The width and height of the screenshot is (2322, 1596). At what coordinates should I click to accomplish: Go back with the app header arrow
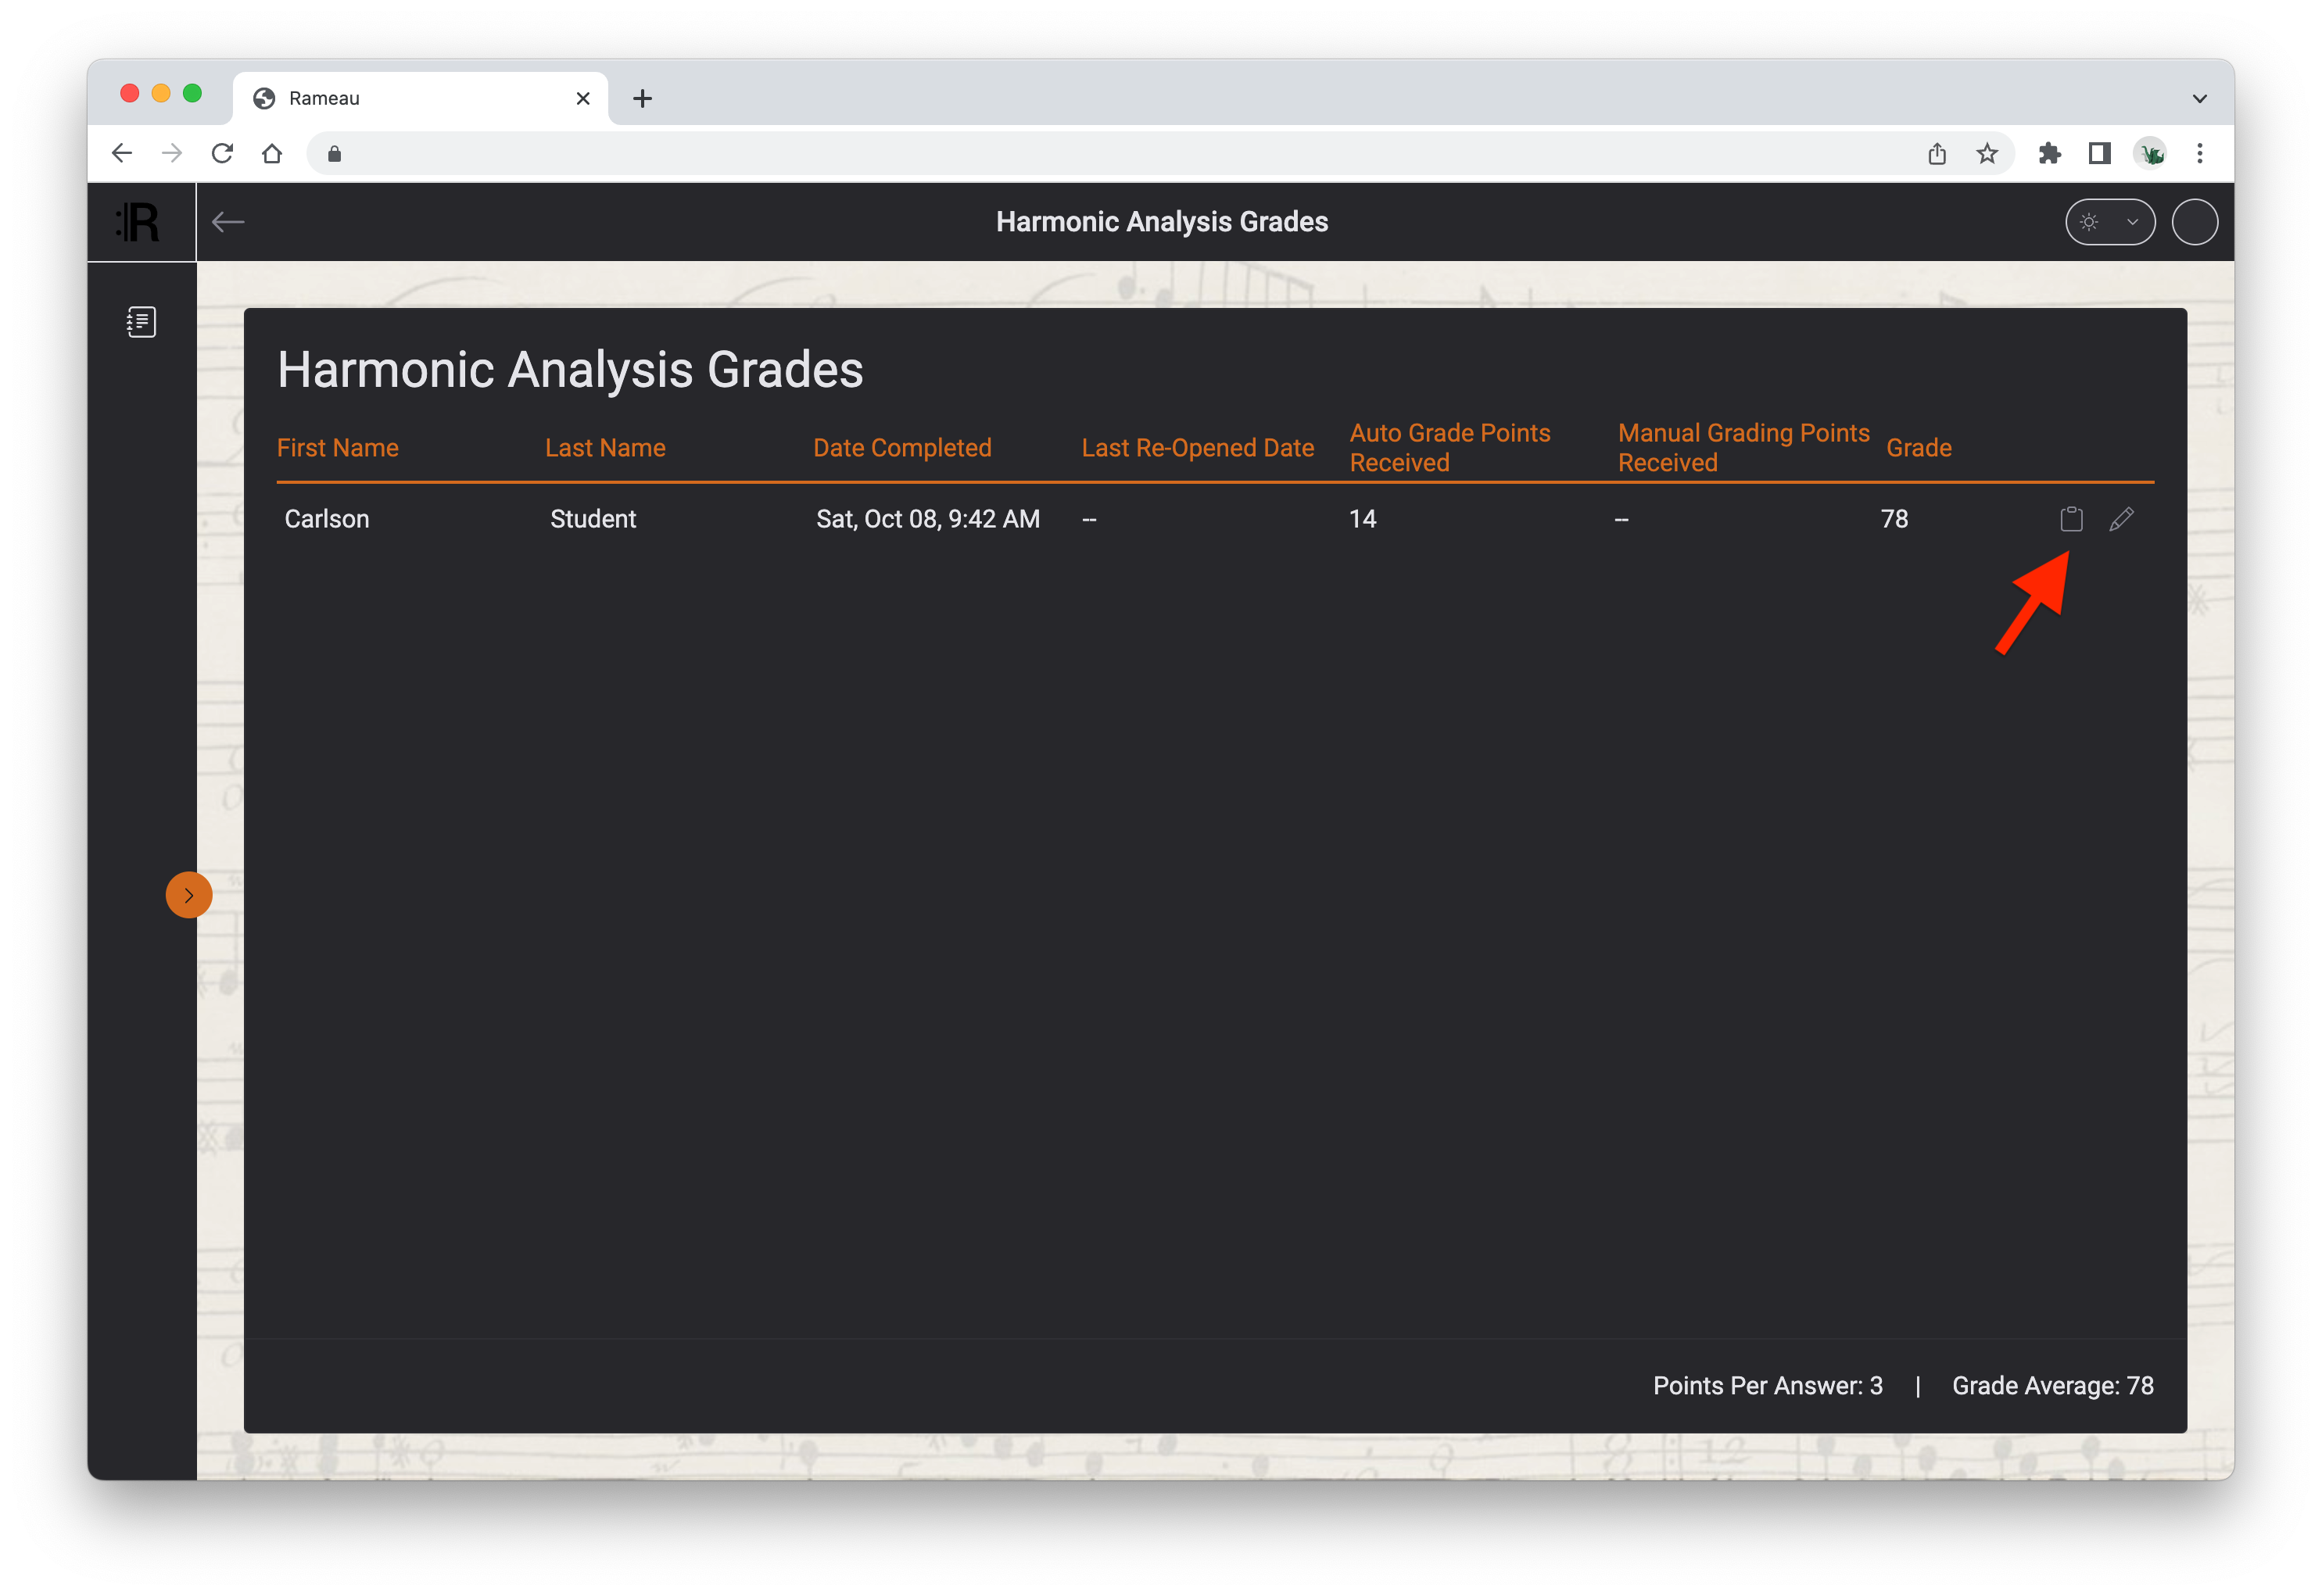tap(229, 222)
